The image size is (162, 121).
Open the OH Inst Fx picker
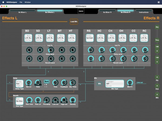(122, 38)
